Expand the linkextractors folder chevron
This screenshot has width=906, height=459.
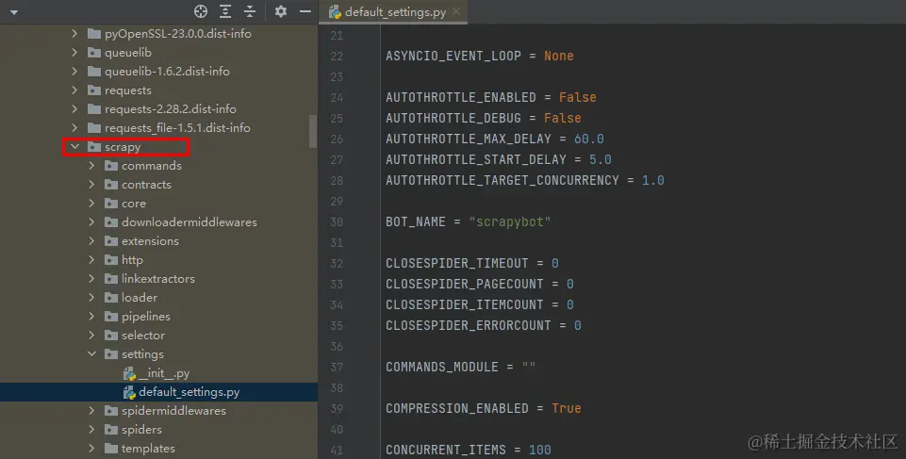pyautogui.click(x=91, y=278)
